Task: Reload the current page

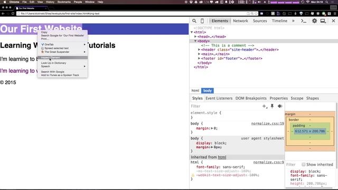Action: point(13,14)
